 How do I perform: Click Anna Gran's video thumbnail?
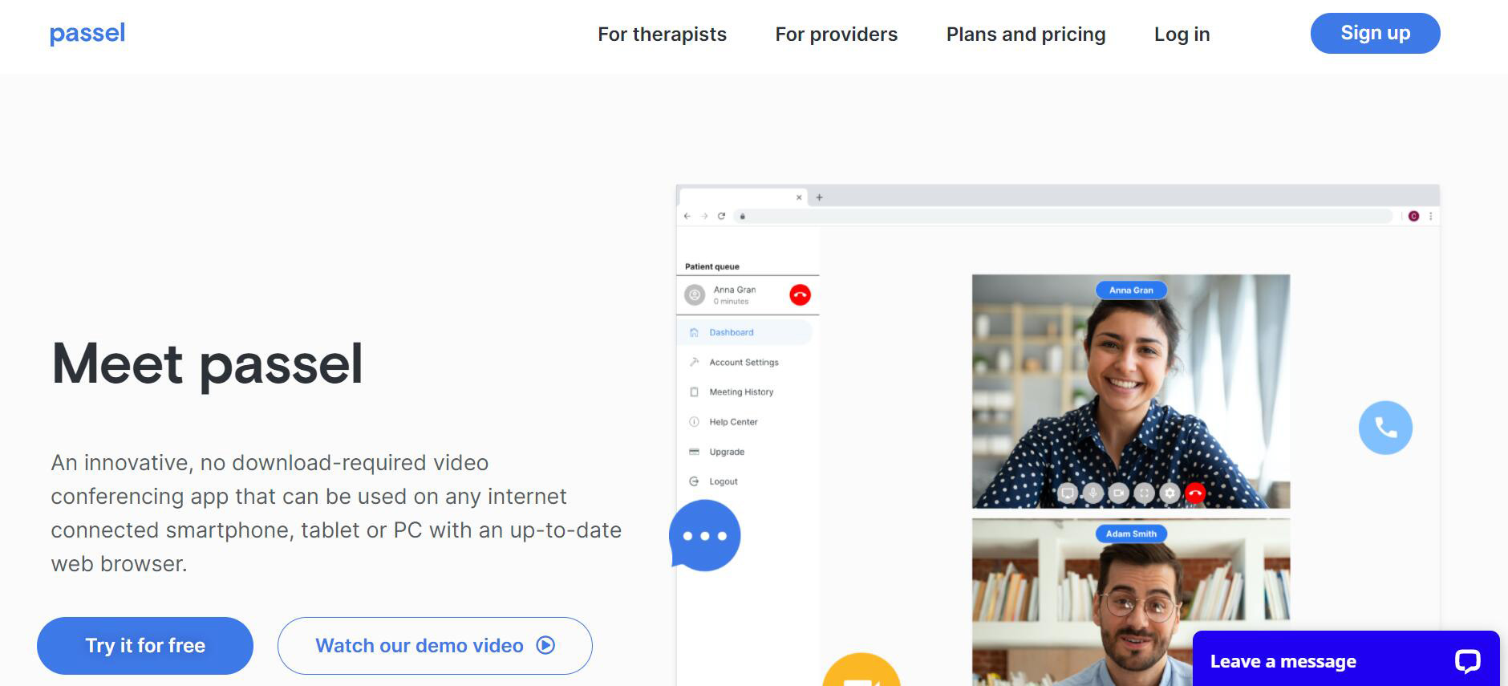point(1131,392)
